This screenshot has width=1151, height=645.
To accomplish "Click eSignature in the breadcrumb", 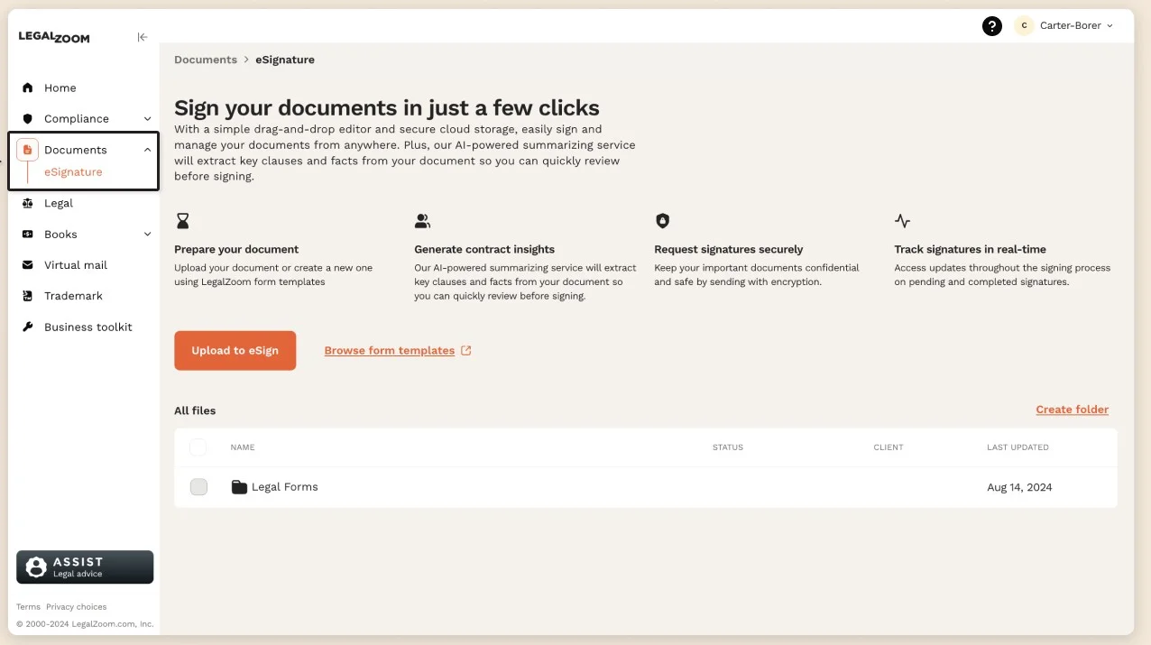I will point(285,60).
